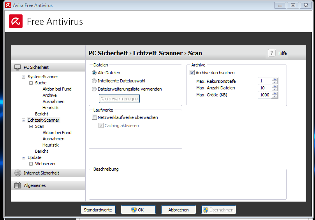Screen dimensions: 315x220
Task: Click the Allgemeines calendar icon
Action: pyautogui.click(x=18, y=185)
